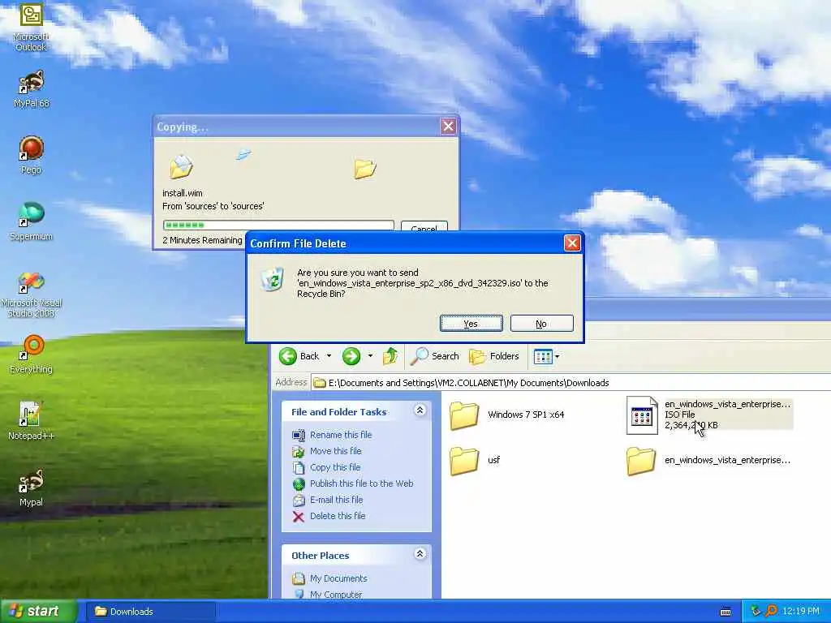The height and width of the screenshot is (623, 831).
Task: Click red X Delete this file icon
Action: tap(299, 517)
